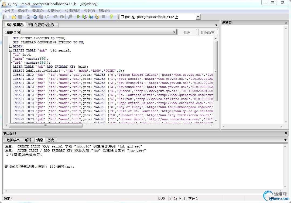This screenshot has width=291, height=203.
Task: Click Execute query and save to file icon
Action: pos(91,17)
